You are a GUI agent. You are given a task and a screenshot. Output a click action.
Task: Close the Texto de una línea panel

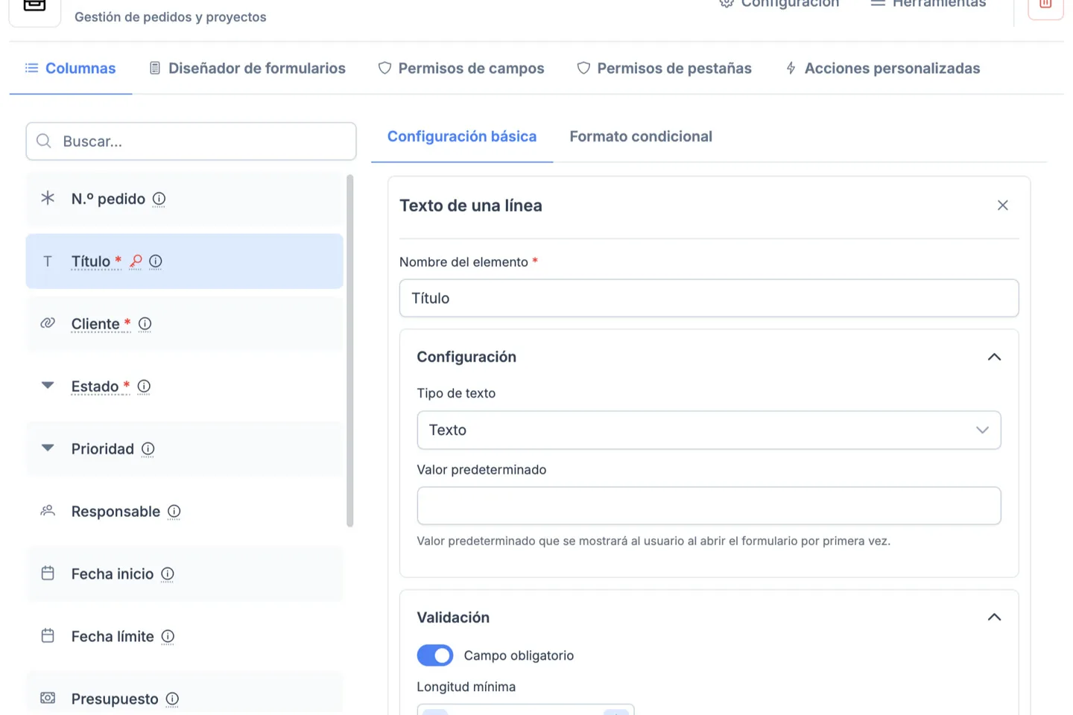coord(1003,205)
